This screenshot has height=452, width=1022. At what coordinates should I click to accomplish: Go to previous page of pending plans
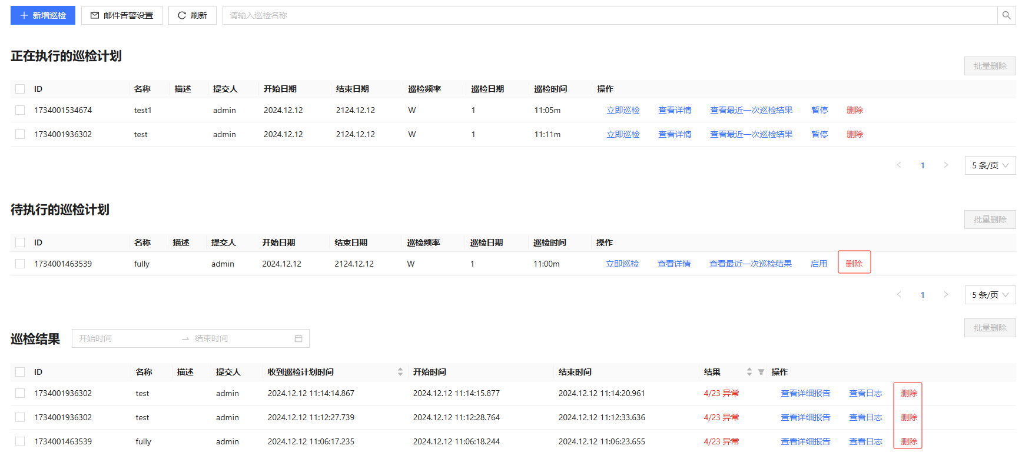click(899, 295)
